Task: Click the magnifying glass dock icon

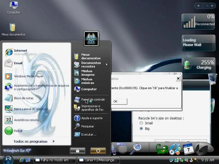Action: click(136, 148)
